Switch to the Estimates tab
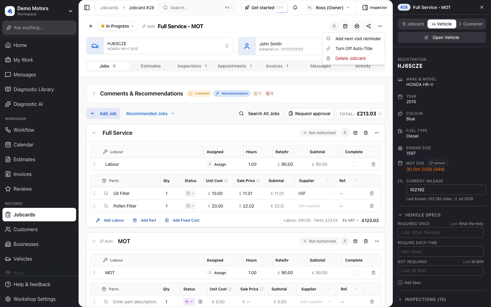The image size is (491, 307). (151, 66)
